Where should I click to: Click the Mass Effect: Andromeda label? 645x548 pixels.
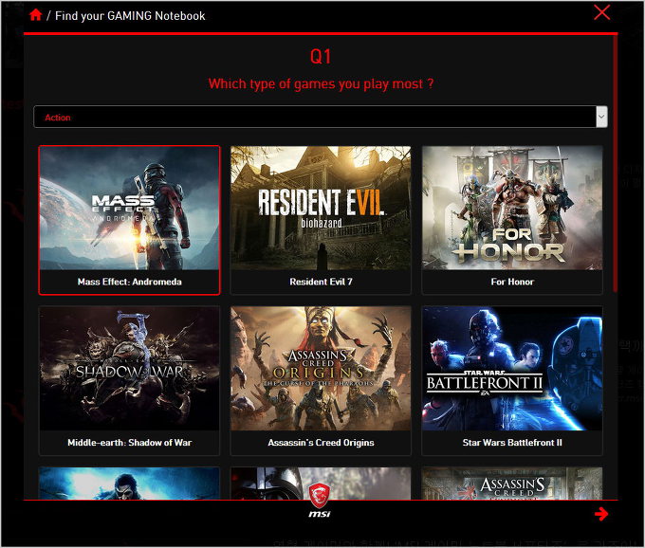coord(129,282)
